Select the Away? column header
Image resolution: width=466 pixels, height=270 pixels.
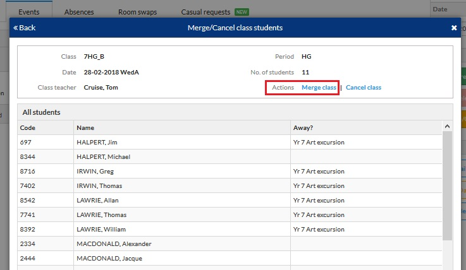[x=366, y=127]
